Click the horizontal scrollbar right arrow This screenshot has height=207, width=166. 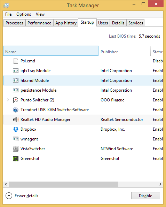[160, 184]
